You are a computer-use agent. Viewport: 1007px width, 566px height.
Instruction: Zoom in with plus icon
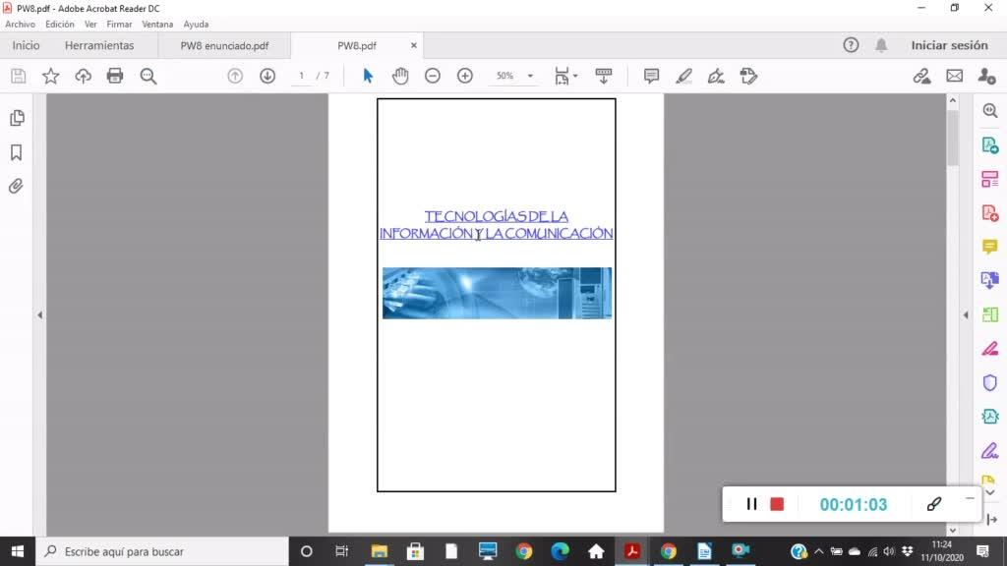coord(464,76)
